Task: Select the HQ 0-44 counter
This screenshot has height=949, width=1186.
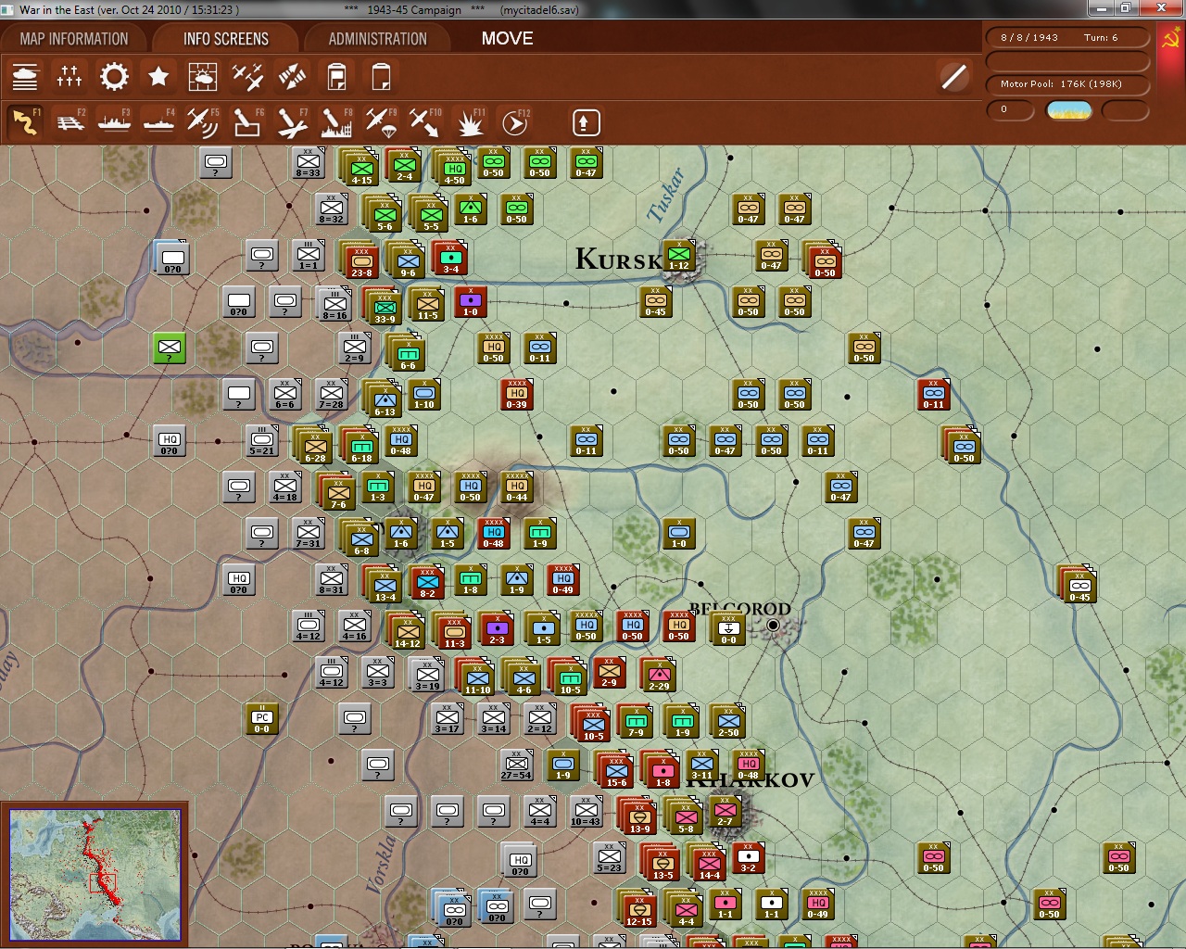Action: 516,487
